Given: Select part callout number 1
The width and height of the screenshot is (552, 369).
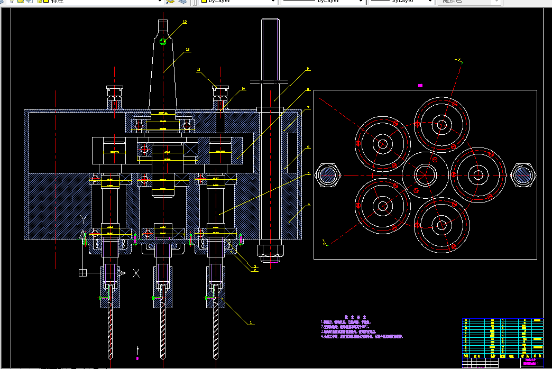Looking at the screenshot, I should pos(251,322).
